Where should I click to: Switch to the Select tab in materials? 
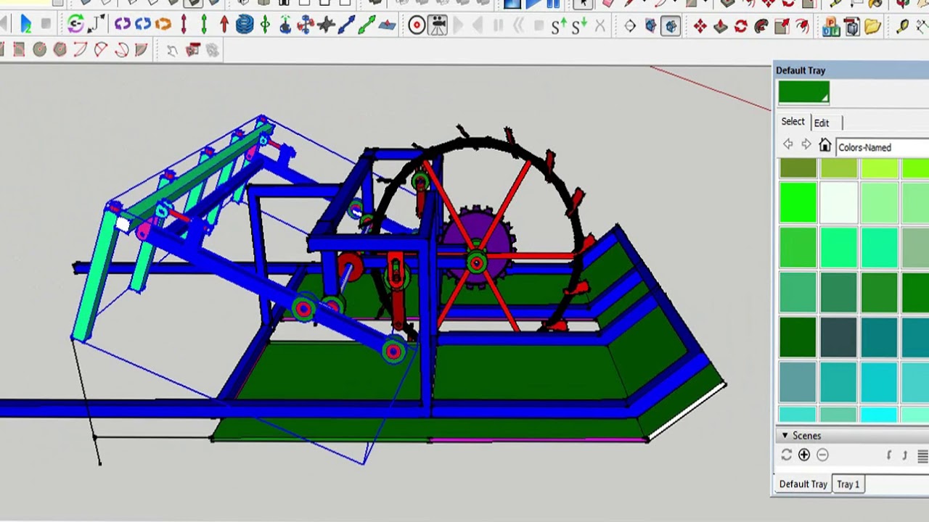point(793,121)
